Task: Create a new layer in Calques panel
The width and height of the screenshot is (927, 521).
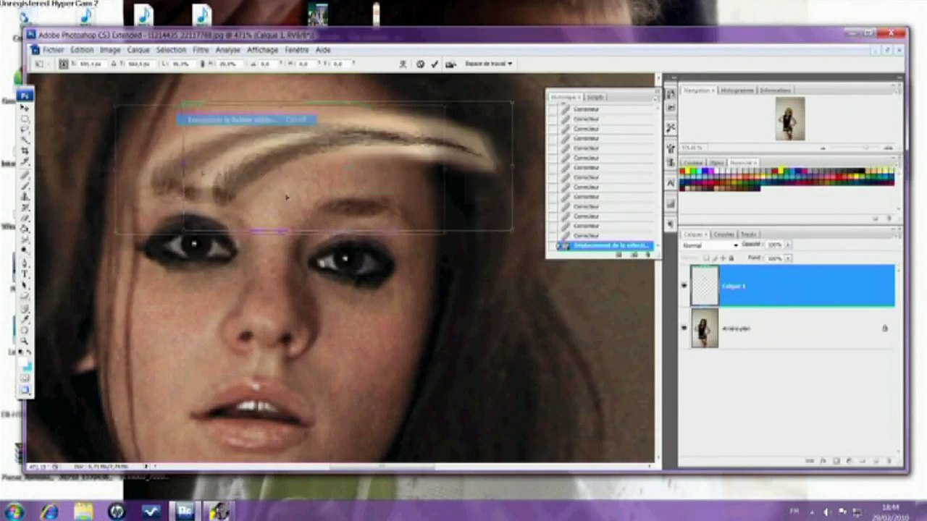Action: pos(876,461)
